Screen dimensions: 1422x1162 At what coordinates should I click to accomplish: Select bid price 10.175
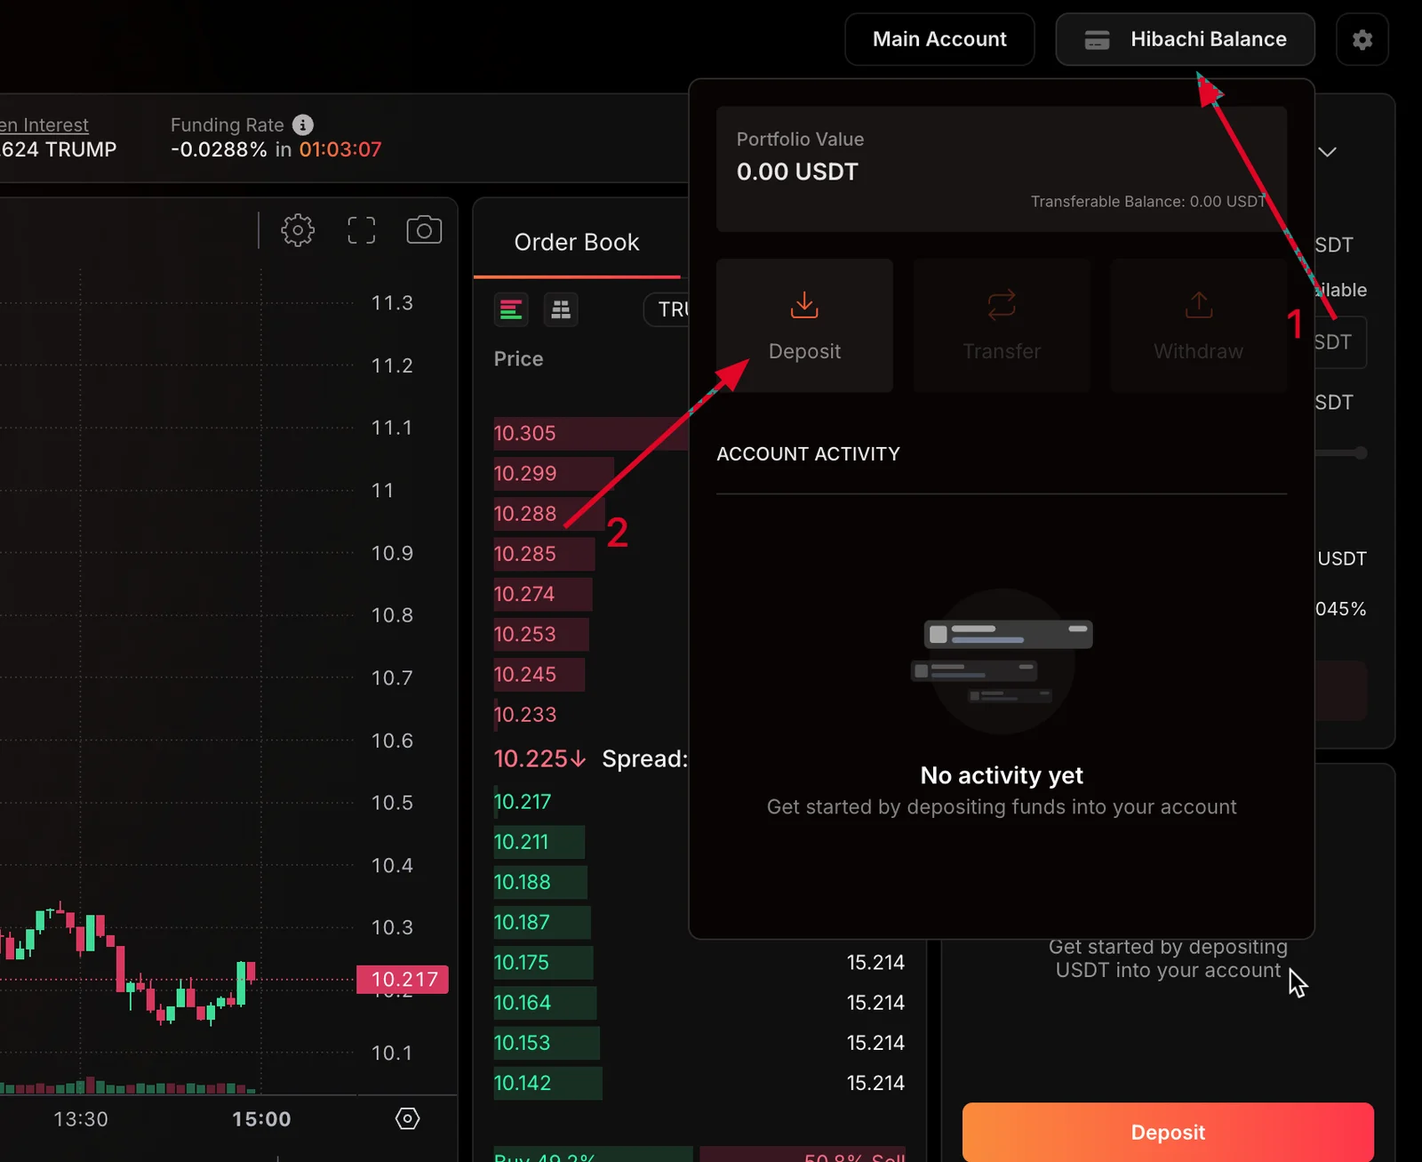522,962
